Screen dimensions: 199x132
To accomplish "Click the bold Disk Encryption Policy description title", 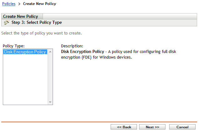I will coord(82,51).
